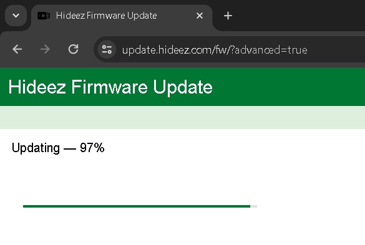The width and height of the screenshot is (365, 245).
Task: Open a new tab with plus button
Action: coord(228,16)
